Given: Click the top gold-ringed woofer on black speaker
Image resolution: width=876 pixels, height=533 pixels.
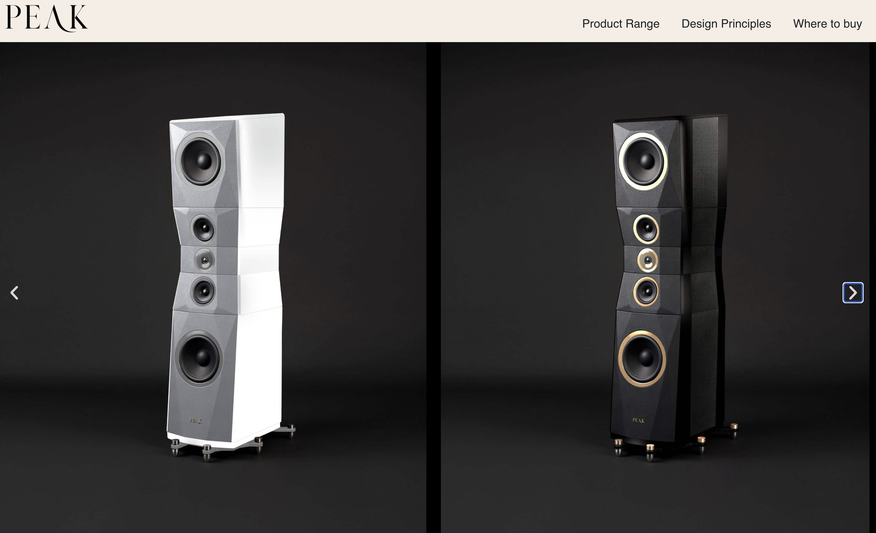Looking at the screenshot, I should coord(643,161).
